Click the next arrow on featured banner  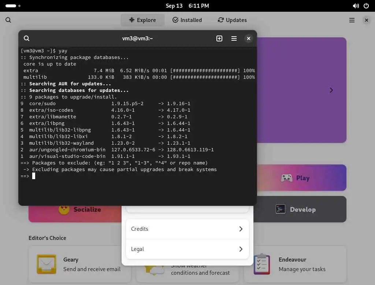pyautogui.click(x=331, y=90)
